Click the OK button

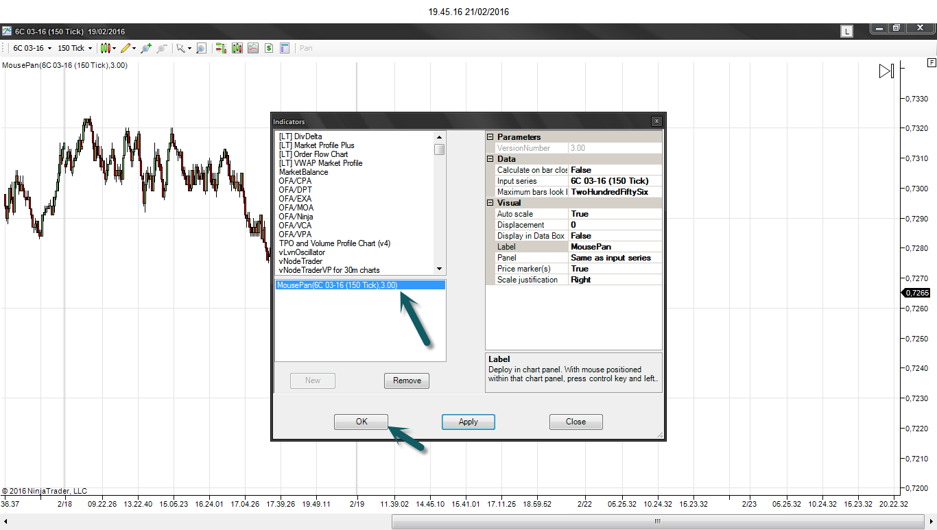coord(361,422)
